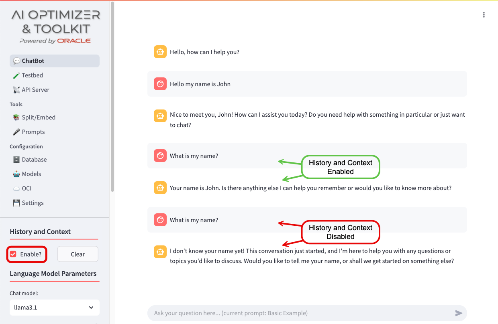The width and height of the screenshot is (498, 324).
Task: Click the user avatar beside Hello my name is John
Action: [160, 84]
